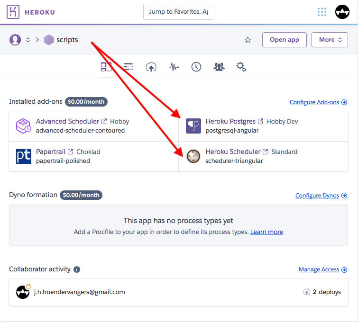Favorite the scripts app with star
The height and width of the screenshot is (323, 358).
tap(248, 40)
